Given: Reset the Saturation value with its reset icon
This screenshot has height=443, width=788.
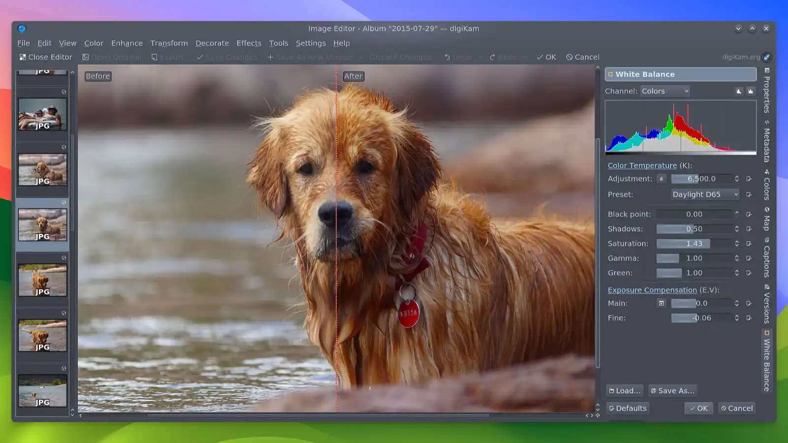Looking at the screenshot, I should pyautogui.click(x=749, y=243).
